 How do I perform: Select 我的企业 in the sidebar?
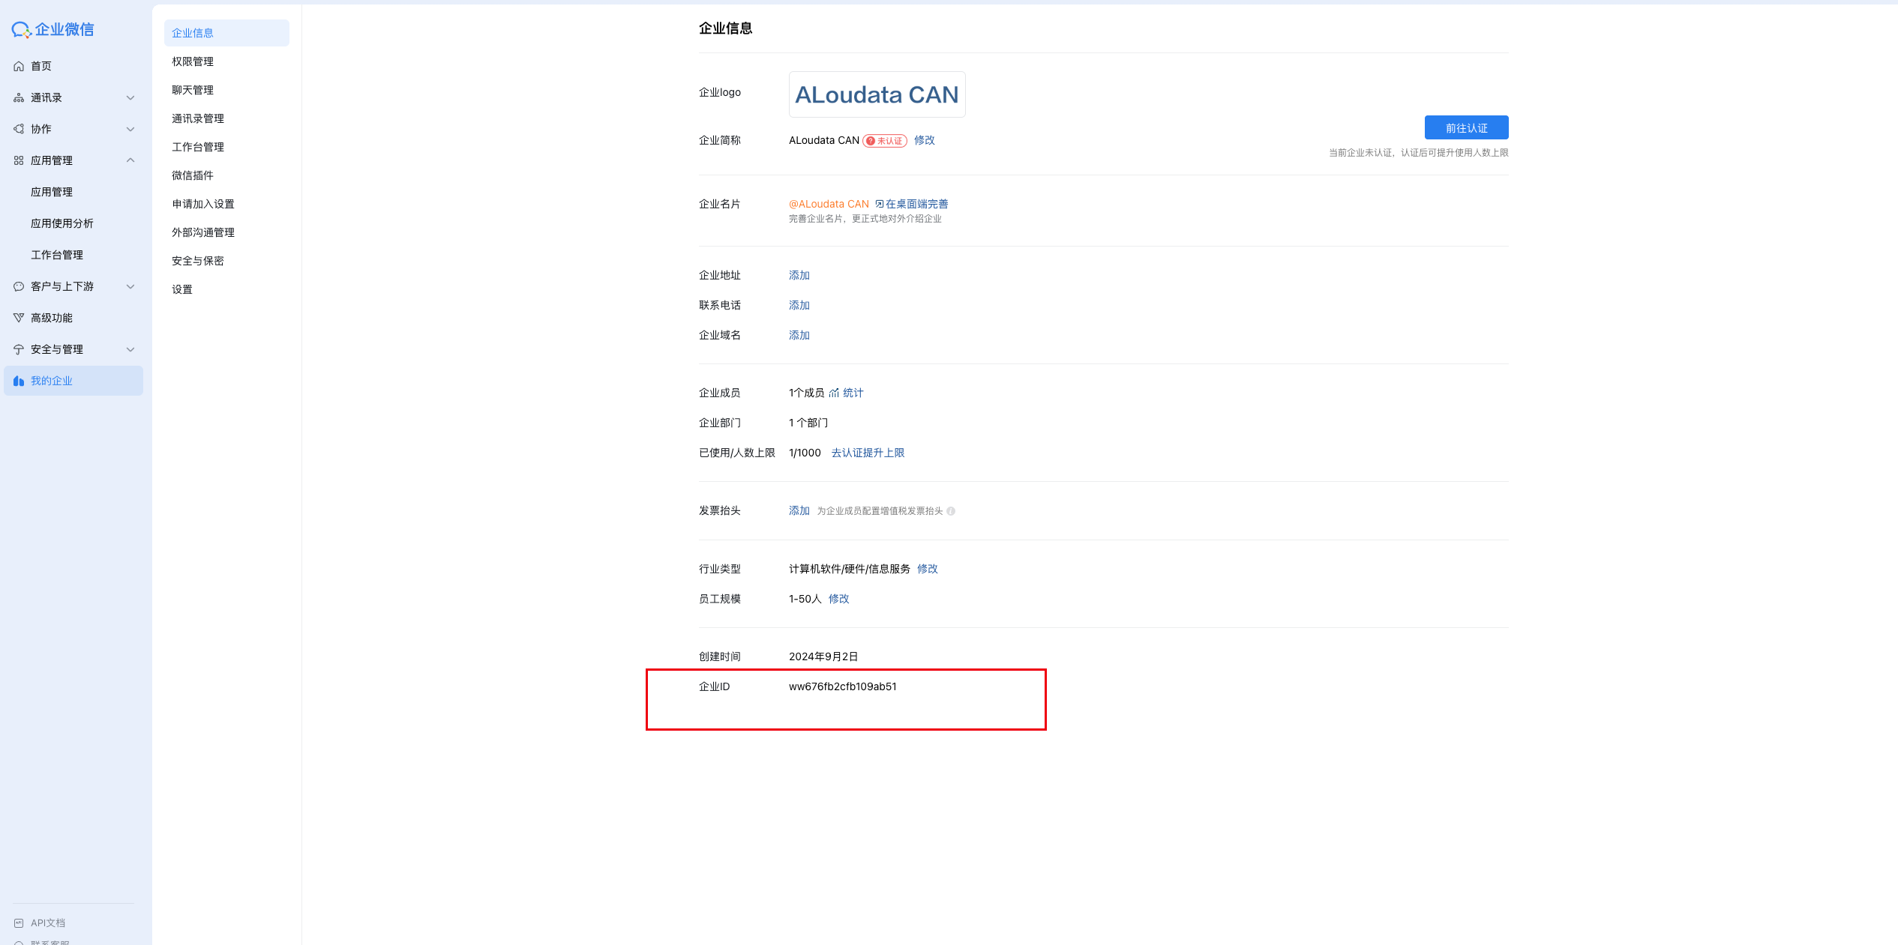point(73,381)
